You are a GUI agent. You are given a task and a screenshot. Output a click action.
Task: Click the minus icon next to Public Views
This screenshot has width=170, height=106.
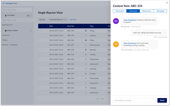pyautogui.click(x=31, y=31)
